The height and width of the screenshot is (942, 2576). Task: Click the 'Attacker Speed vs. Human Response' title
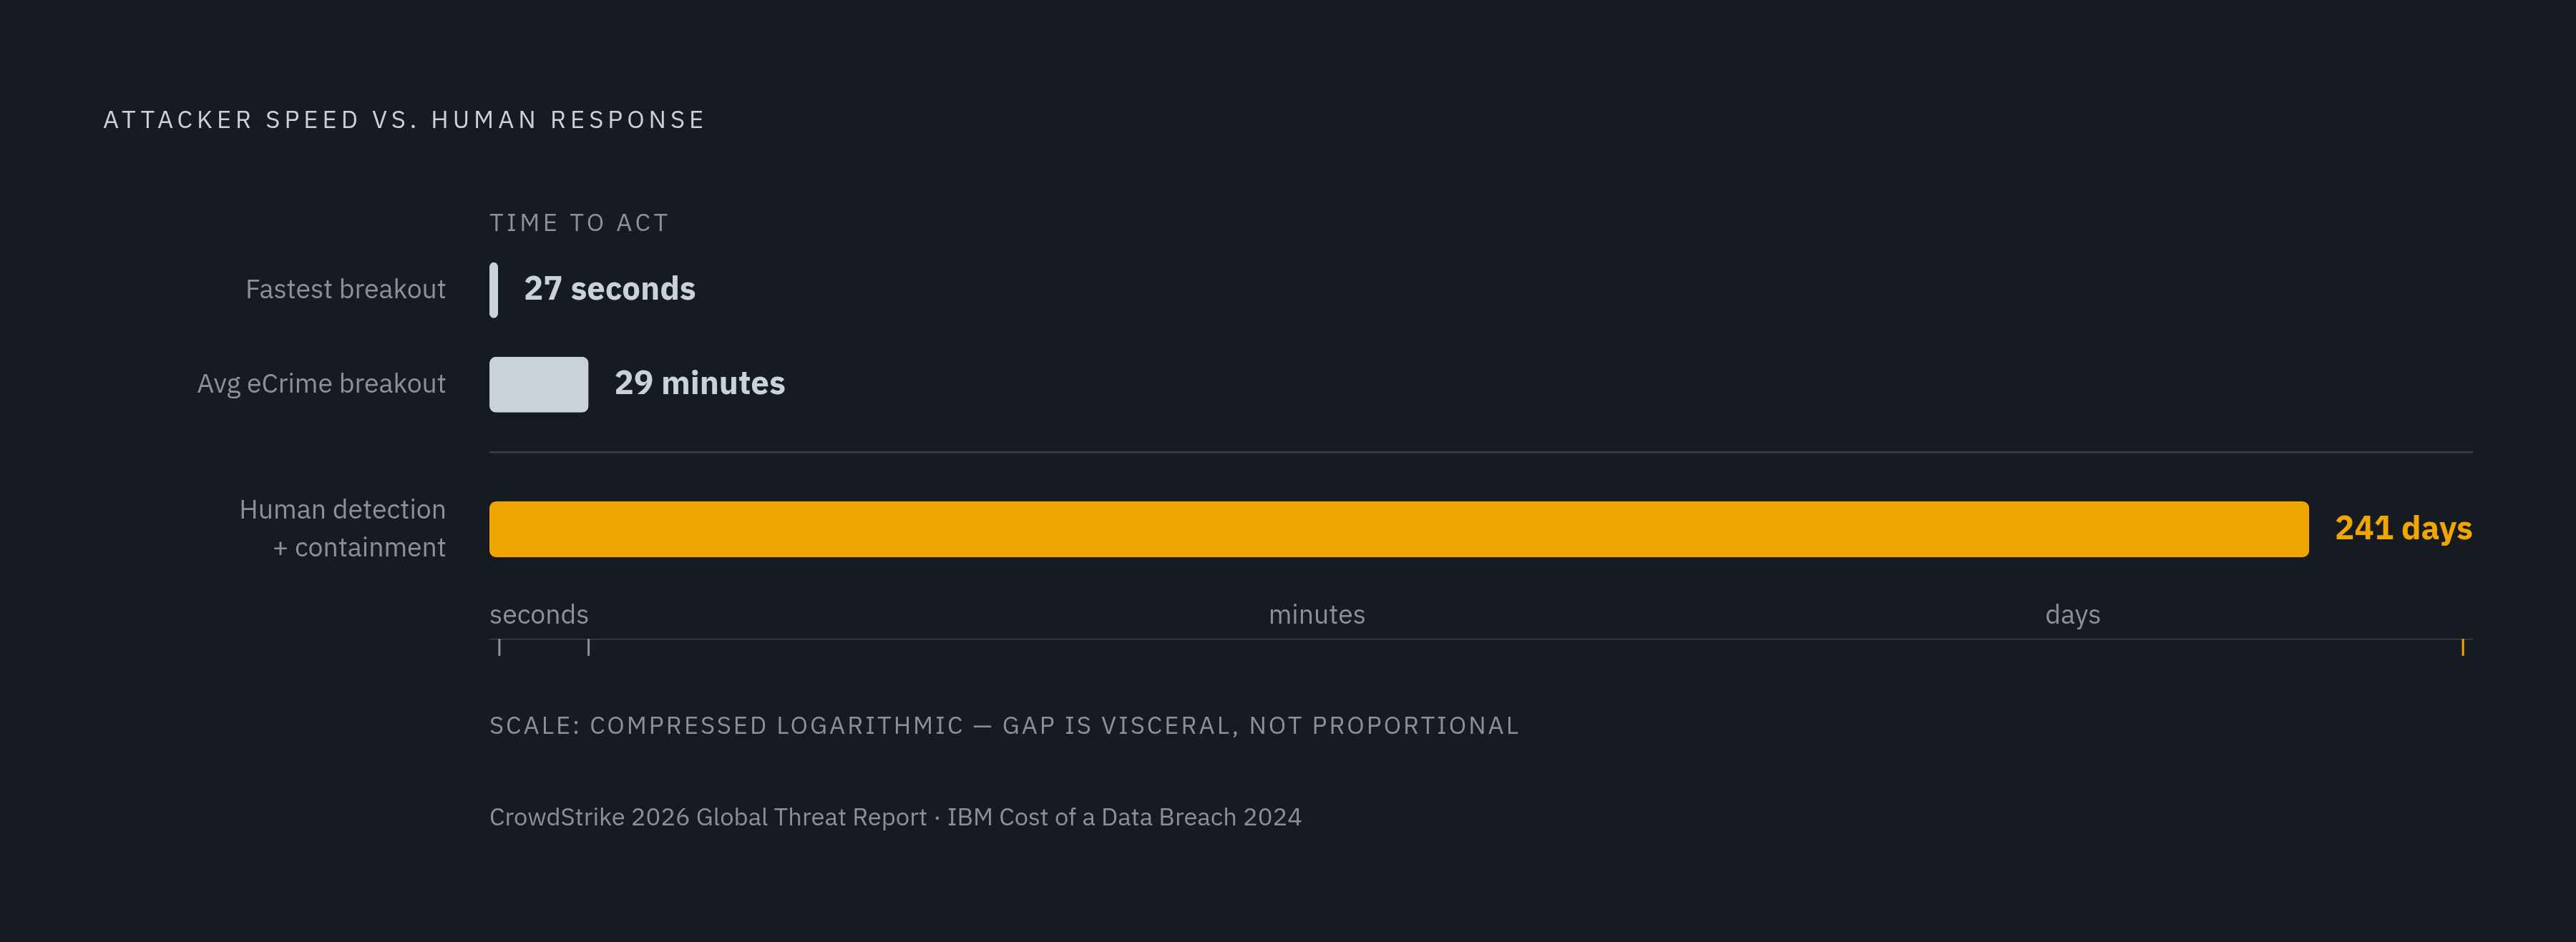point(404,120)
